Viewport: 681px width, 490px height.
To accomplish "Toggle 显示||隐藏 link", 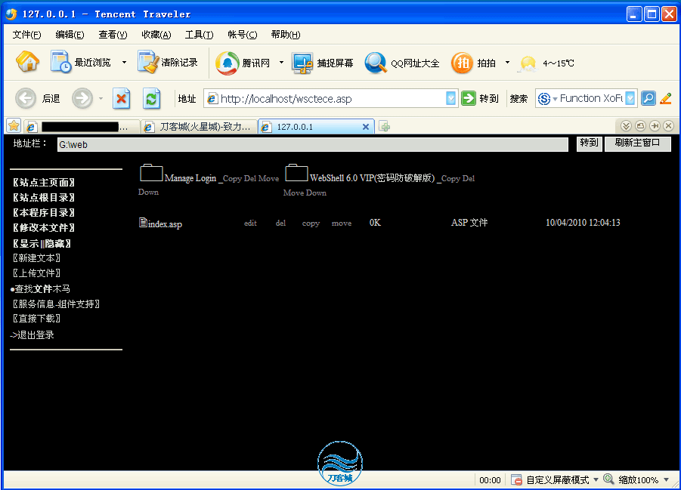I will [x=42, y=243].
